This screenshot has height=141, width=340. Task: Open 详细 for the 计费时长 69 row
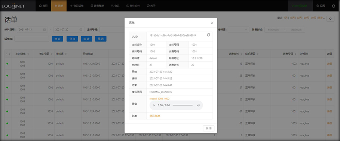(329, 123)
